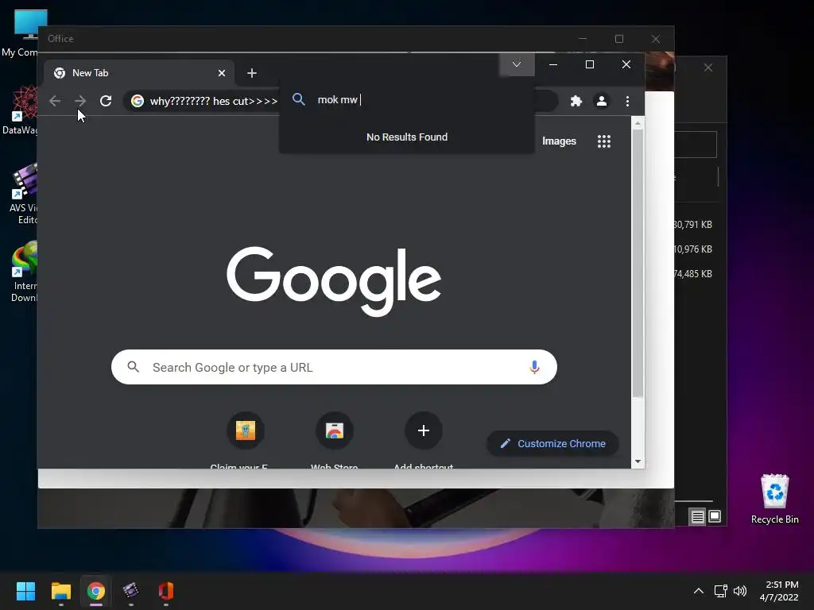This screenshot has width=814, height=610.
Task: Open the Chrome extensions puzzle icon
Action: coord(576,101)
